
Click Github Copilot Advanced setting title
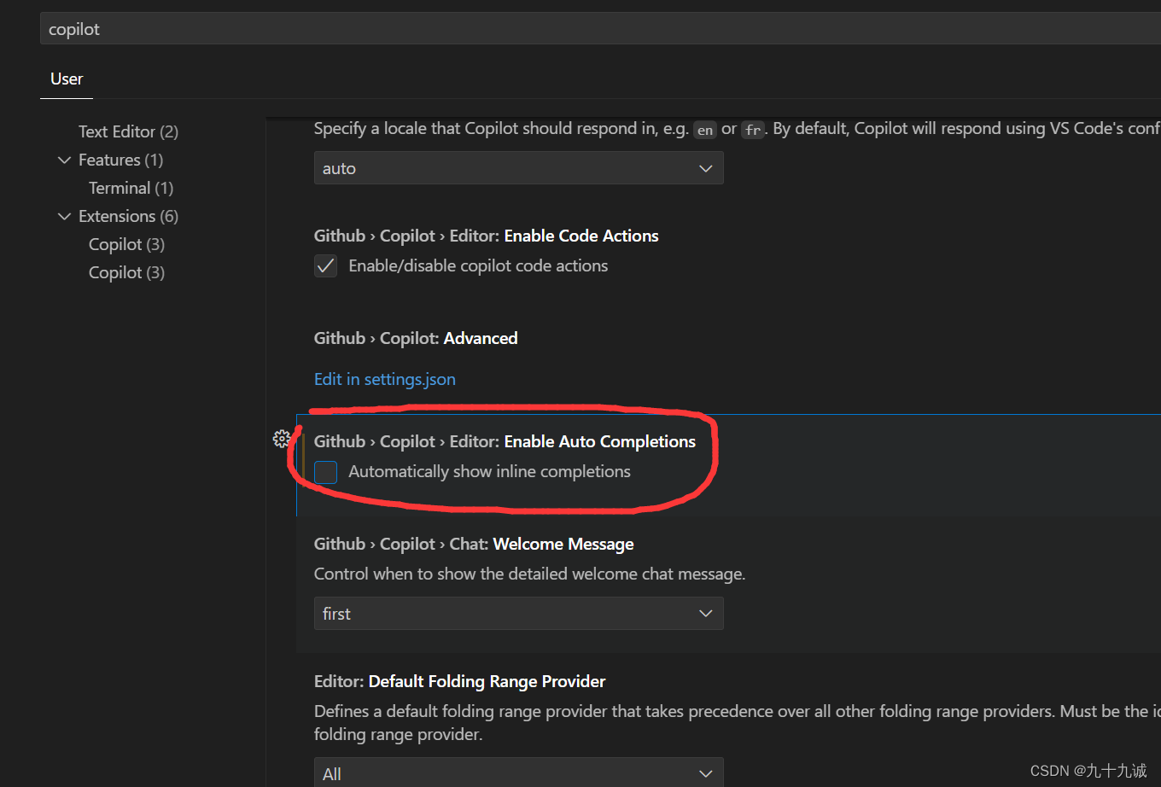(416, 338)
